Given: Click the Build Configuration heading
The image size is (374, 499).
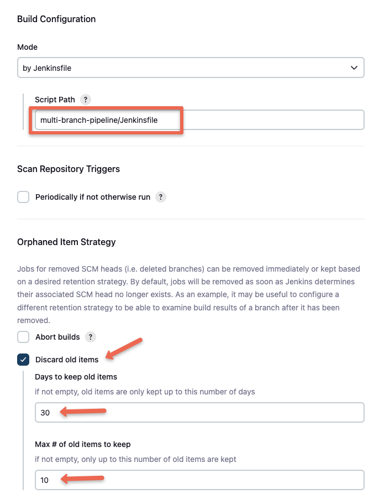Looking at the screenshot, I should (56, 19).
